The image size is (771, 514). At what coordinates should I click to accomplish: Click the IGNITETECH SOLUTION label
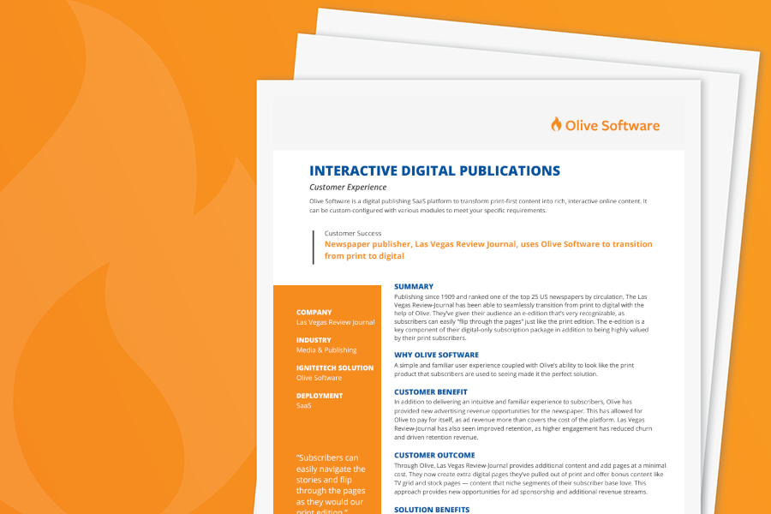335,368
